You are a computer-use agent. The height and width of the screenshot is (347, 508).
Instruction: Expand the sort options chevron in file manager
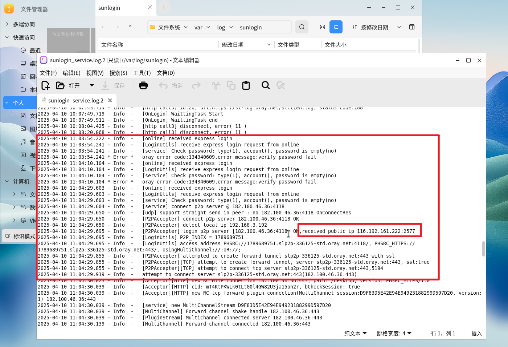[x=399, y=27]
